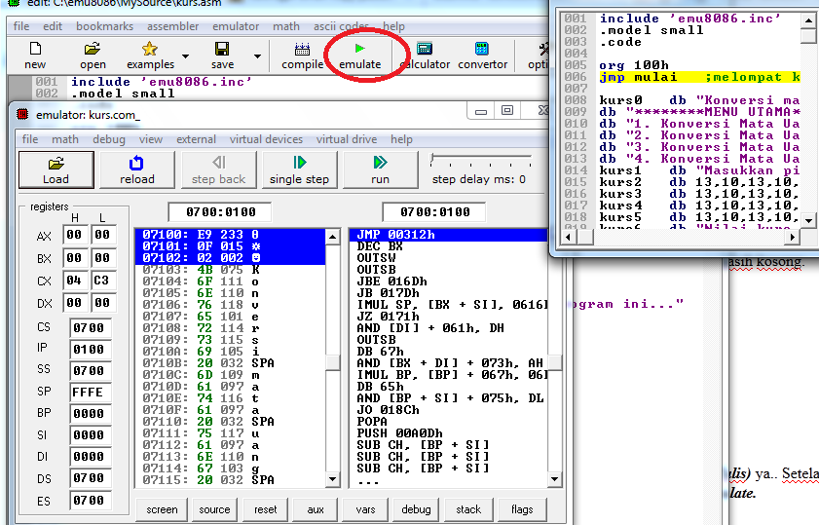This screenshot has width=819, height=525.
Task: Minimize the emulator window
Action: (x=481, y=110)
